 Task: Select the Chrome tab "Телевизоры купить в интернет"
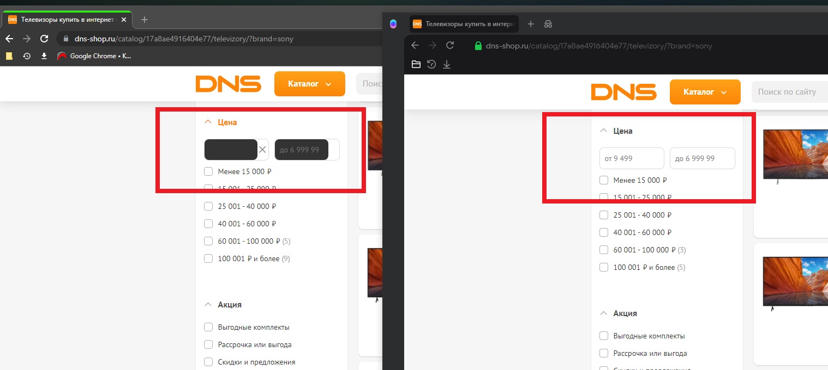click(x=67, y=20)
